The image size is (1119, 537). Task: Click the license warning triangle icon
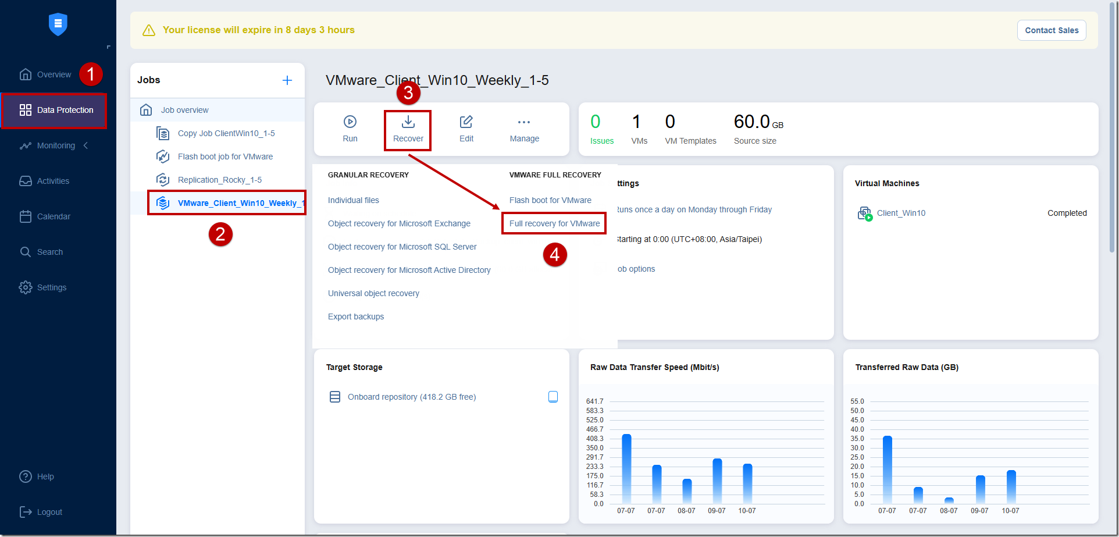pos(149,30)
